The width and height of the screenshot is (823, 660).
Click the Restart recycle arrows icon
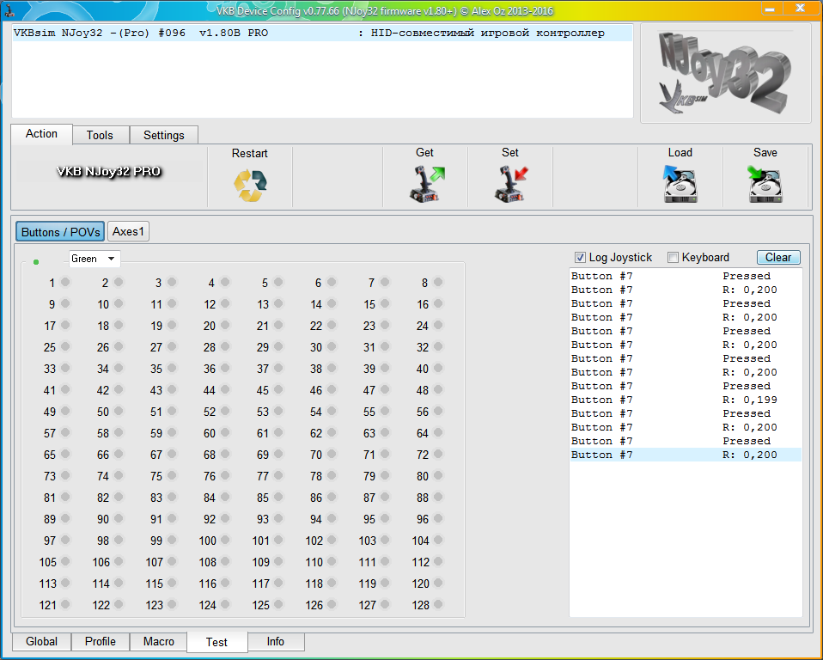pos(250,186)
